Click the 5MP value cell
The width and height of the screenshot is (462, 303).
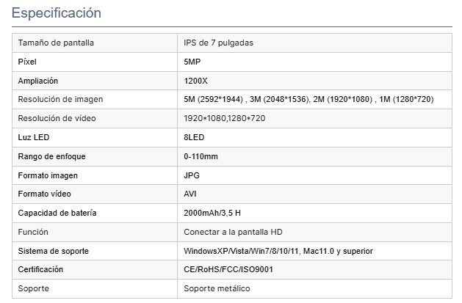(191, 62)
